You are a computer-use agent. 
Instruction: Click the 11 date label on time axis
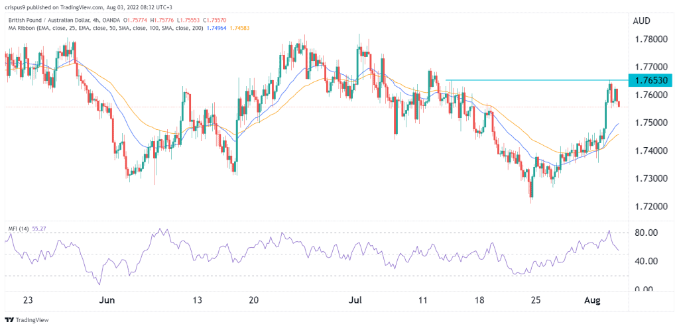click(423, 300)
